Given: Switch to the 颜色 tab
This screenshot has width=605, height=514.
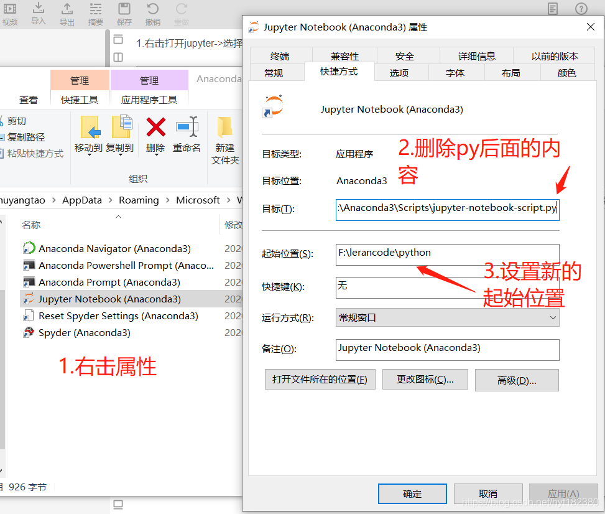Looking at the screenshot, I should point(567,73).
